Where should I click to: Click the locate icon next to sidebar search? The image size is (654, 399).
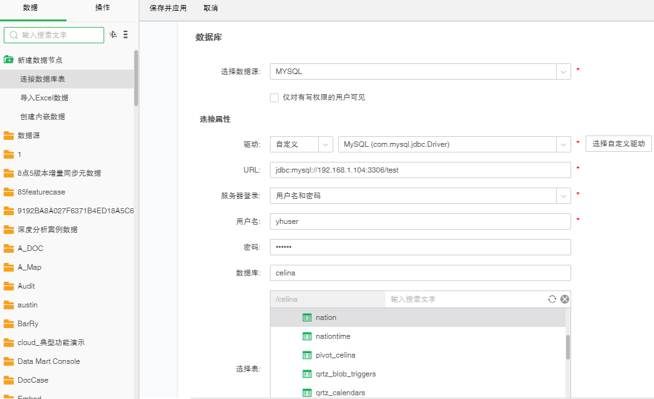(113, 35)
